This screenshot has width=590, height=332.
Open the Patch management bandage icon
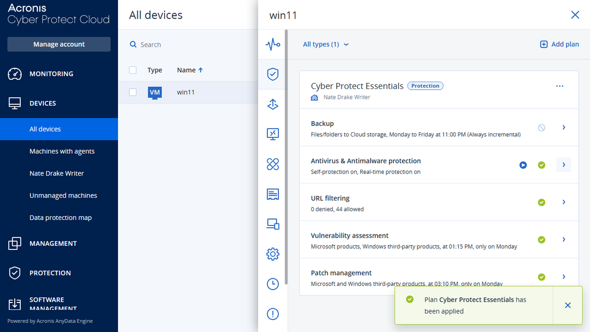click(x=273, y=164)
